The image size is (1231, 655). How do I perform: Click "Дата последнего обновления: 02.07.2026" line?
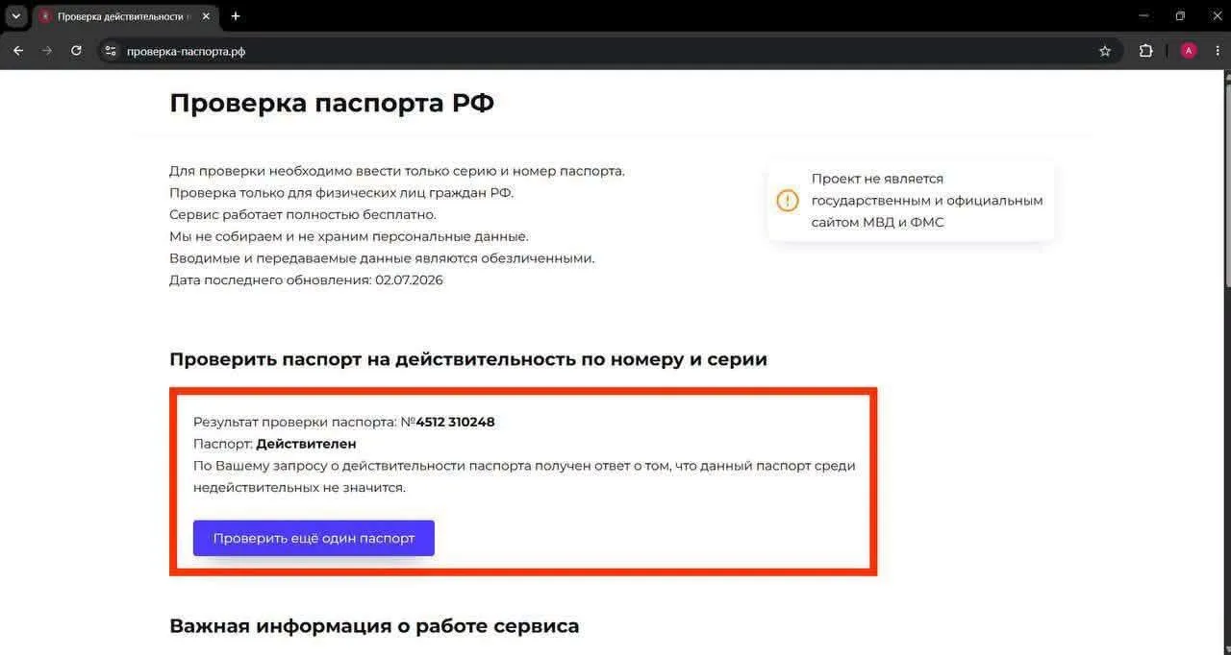tap(306, 280)
